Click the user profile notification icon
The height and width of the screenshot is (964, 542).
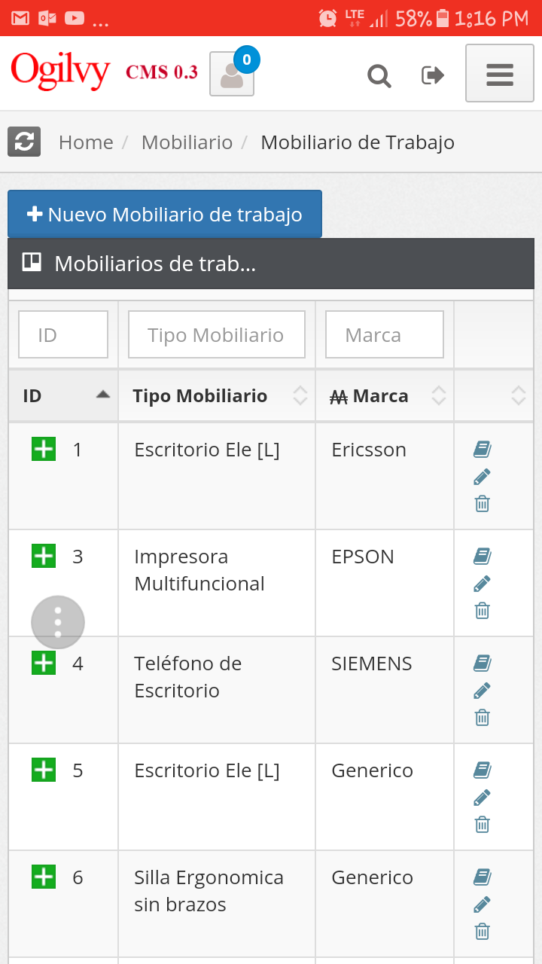pyautogui.click(x=232, y=73)
